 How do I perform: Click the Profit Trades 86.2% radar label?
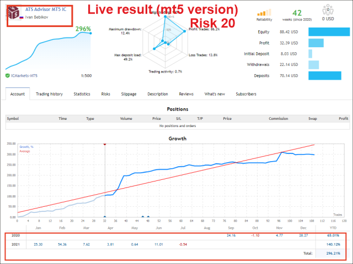coord(204,29)
